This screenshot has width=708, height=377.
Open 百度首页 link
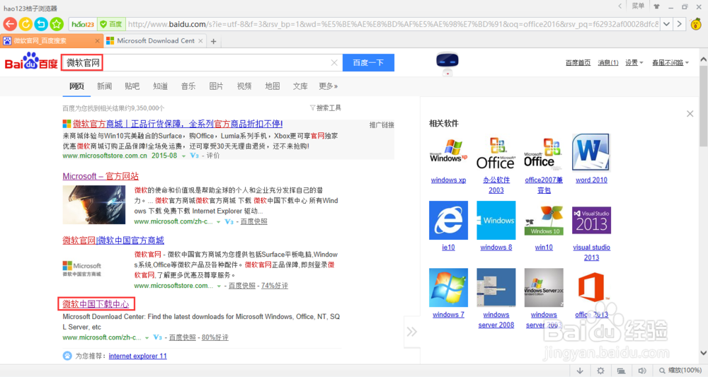(x=578, y=63)
